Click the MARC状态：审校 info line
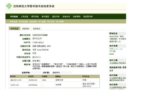This screenshot has height=93, width=142. point(116,37)
